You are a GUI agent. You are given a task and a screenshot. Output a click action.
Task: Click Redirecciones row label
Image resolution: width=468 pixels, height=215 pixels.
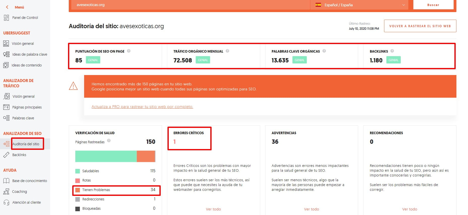(x=93, y=199)
